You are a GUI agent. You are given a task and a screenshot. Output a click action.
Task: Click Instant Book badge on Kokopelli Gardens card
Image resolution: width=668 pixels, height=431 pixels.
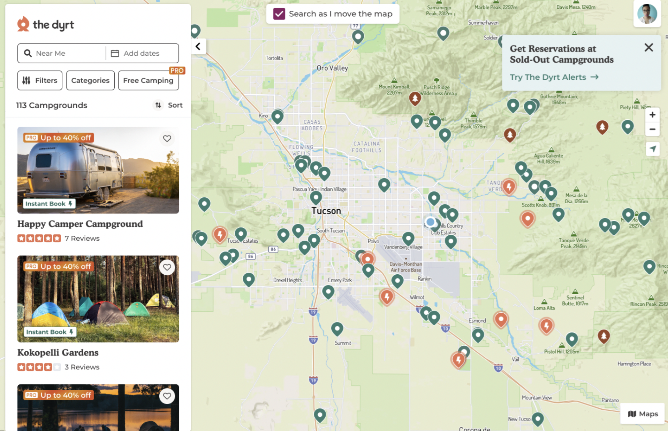50,332
